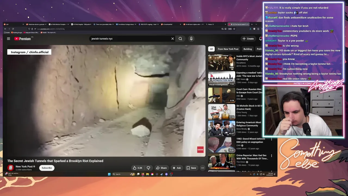Open Windows Start menu
This screenshot has height=196, width=348.
[109, 174]
